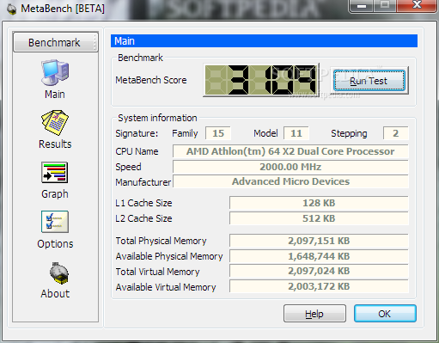Click the MetaBench Score digital display
439x343 pixels.
[x=261, y=80]
